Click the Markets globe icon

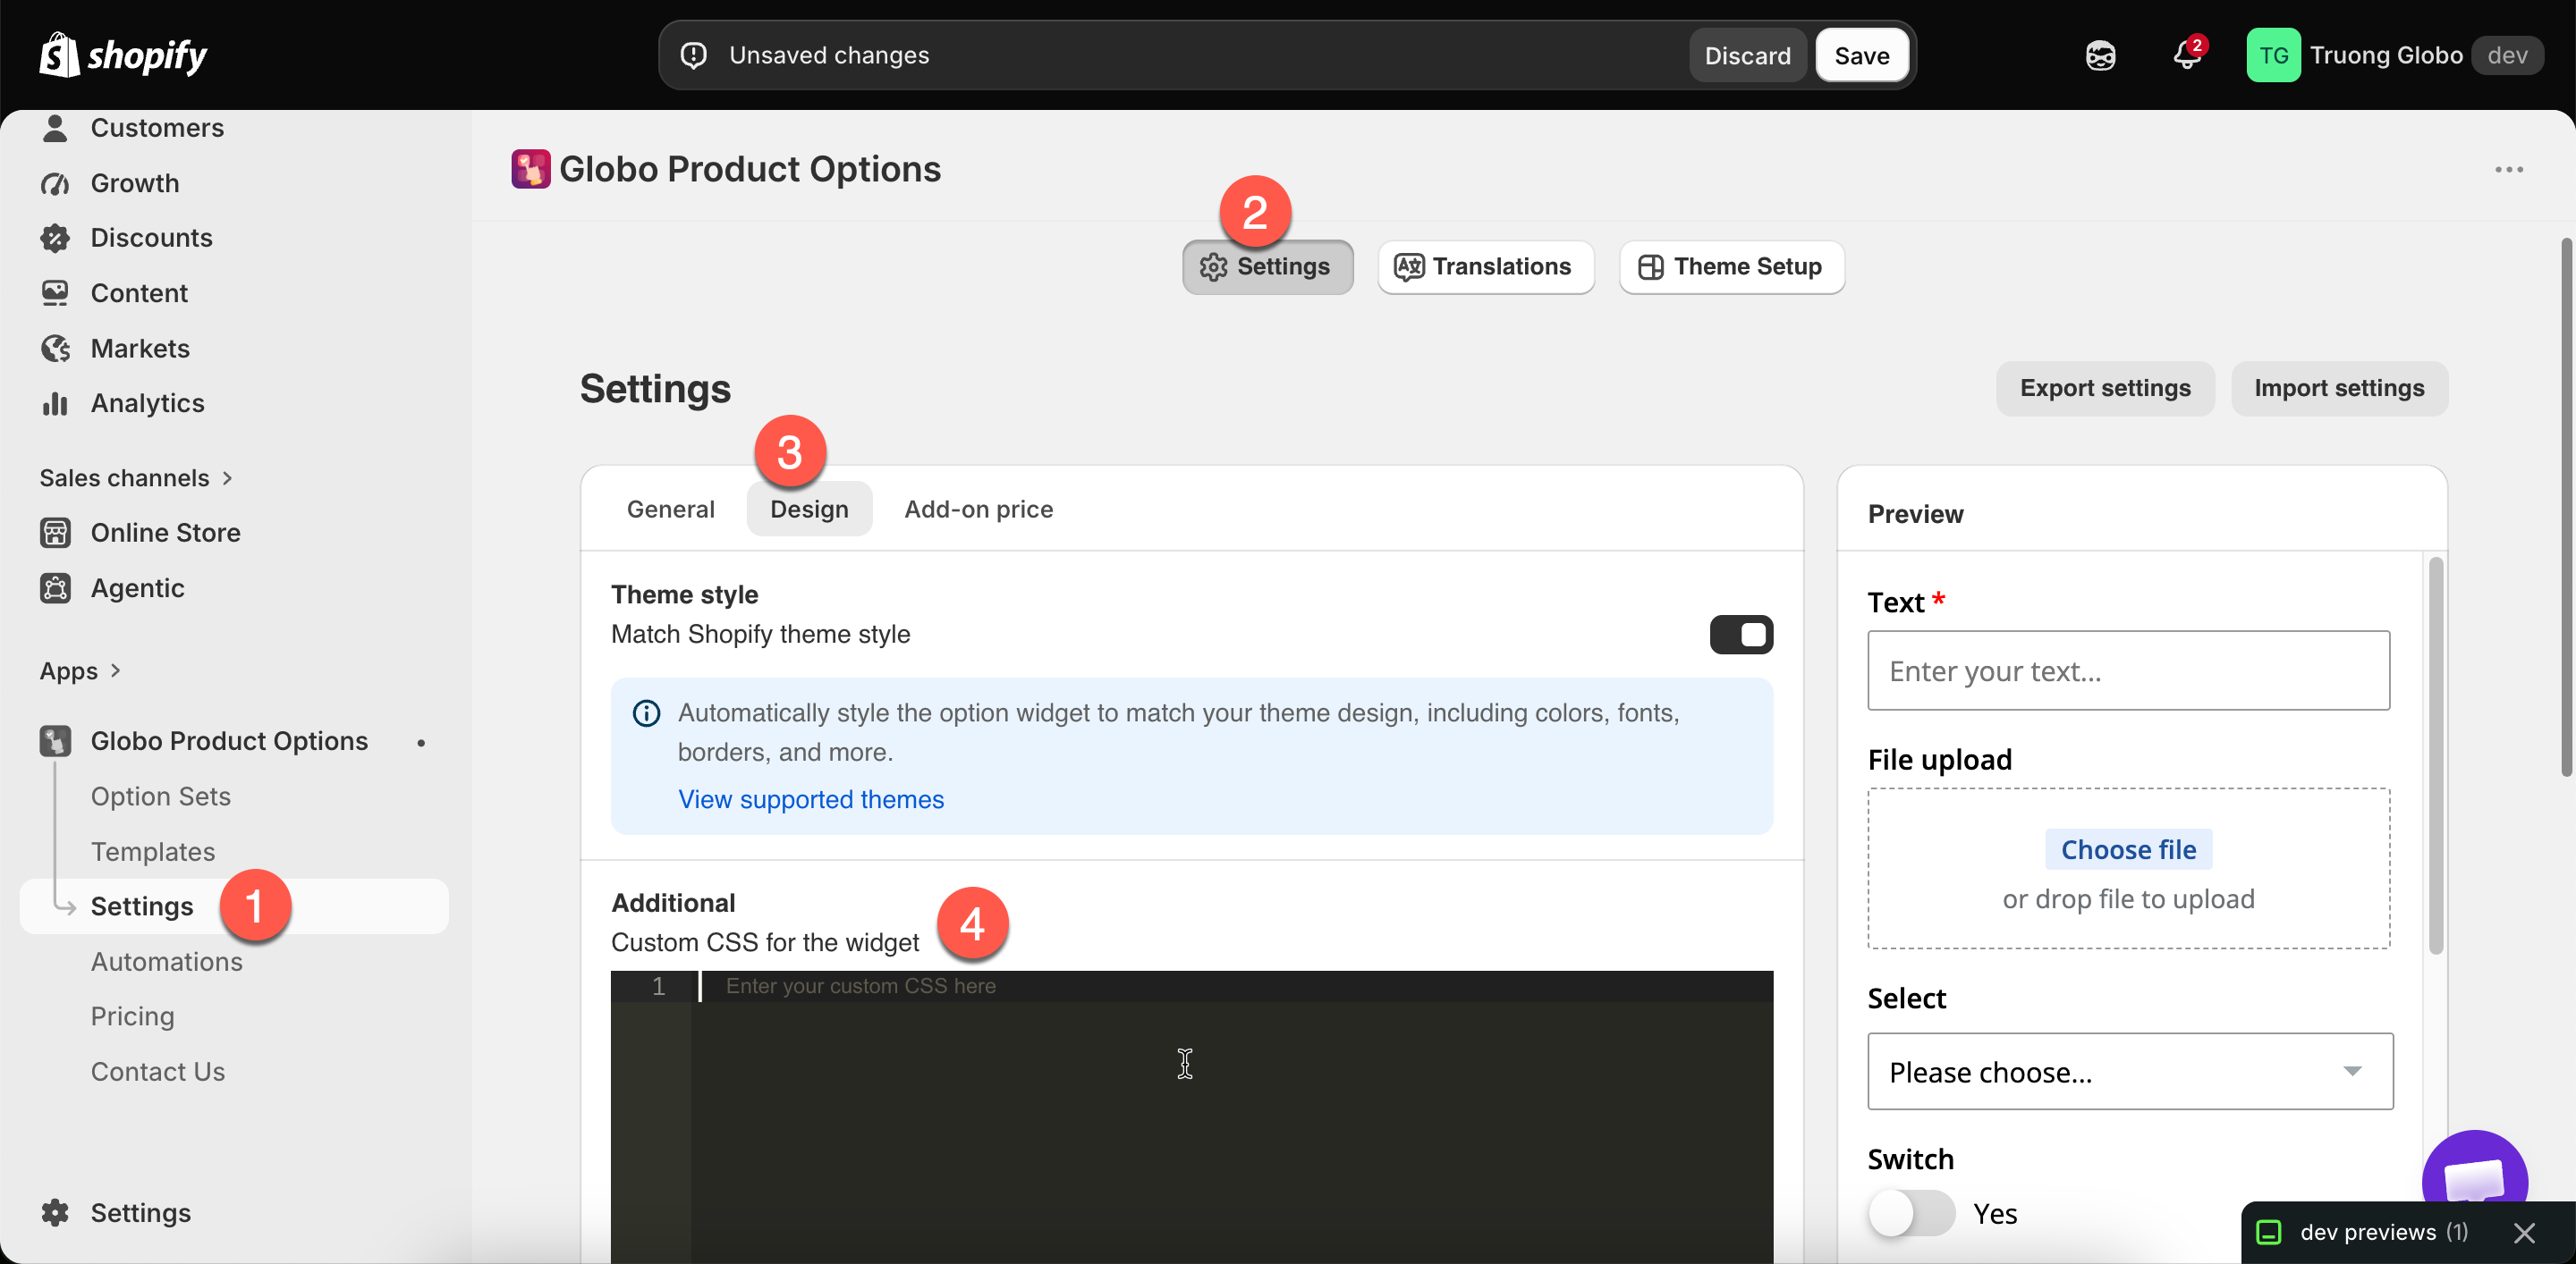pyautogui.click(x=55, y=349)
